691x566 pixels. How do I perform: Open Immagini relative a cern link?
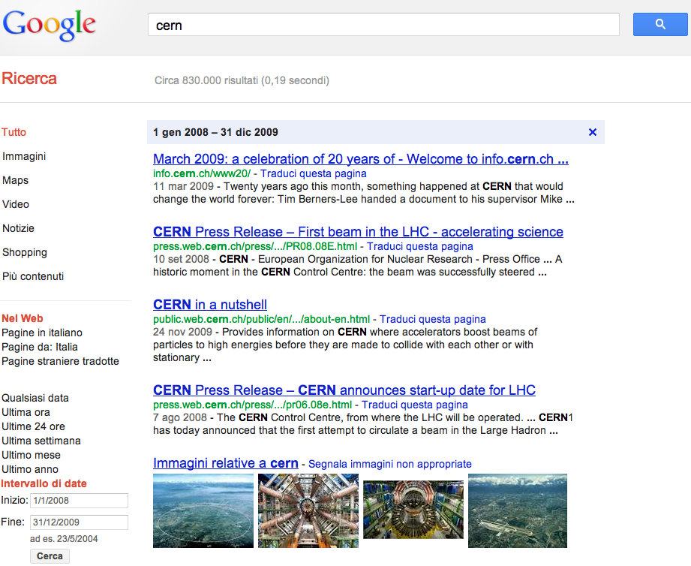pos(226,463)
